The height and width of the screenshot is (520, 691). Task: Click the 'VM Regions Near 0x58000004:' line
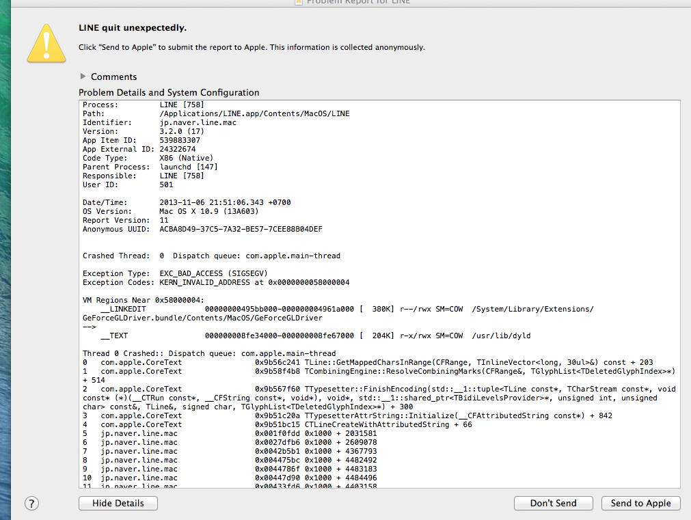point(144,300)
